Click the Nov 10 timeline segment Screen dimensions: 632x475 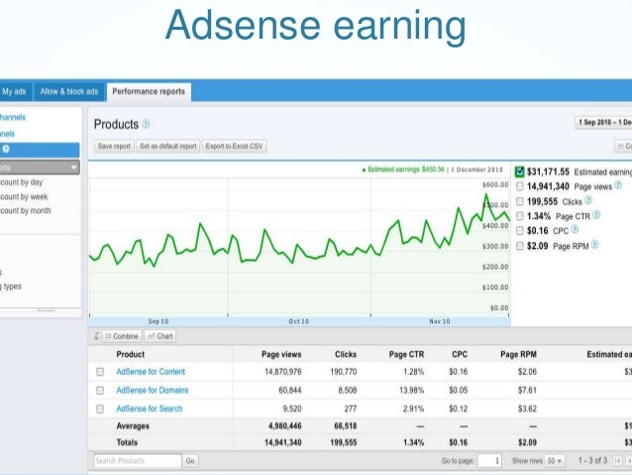tap(440, 321)
